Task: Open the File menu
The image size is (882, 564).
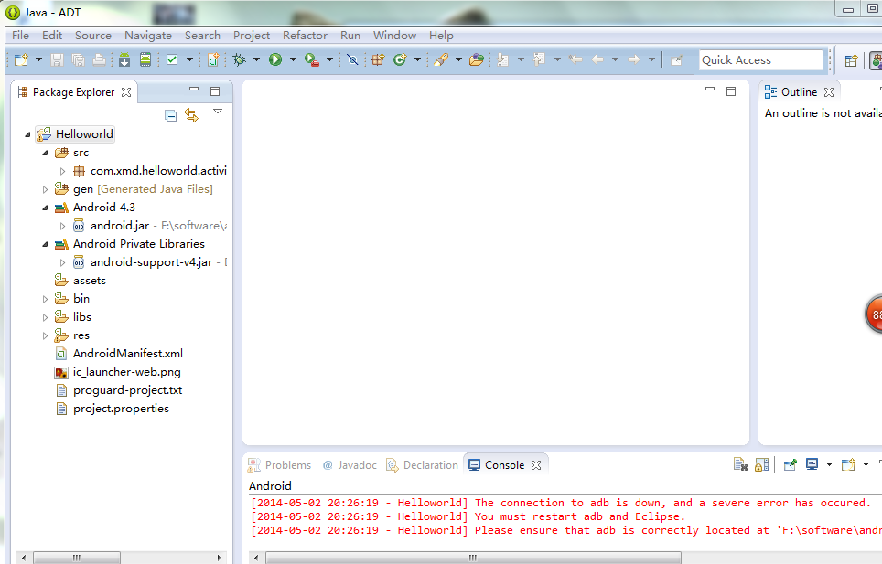Action: pos(20,36)
